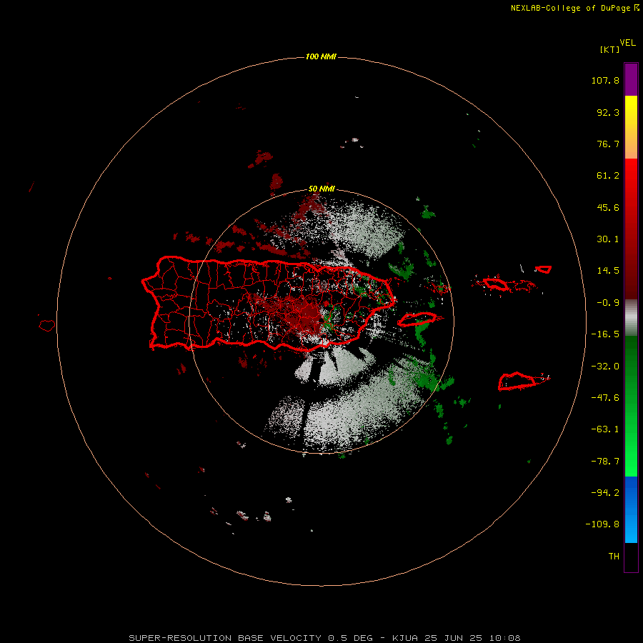Click the 45.6 legend value
The width and height of the screenshot is (643, 643).
tap(608, 207)
